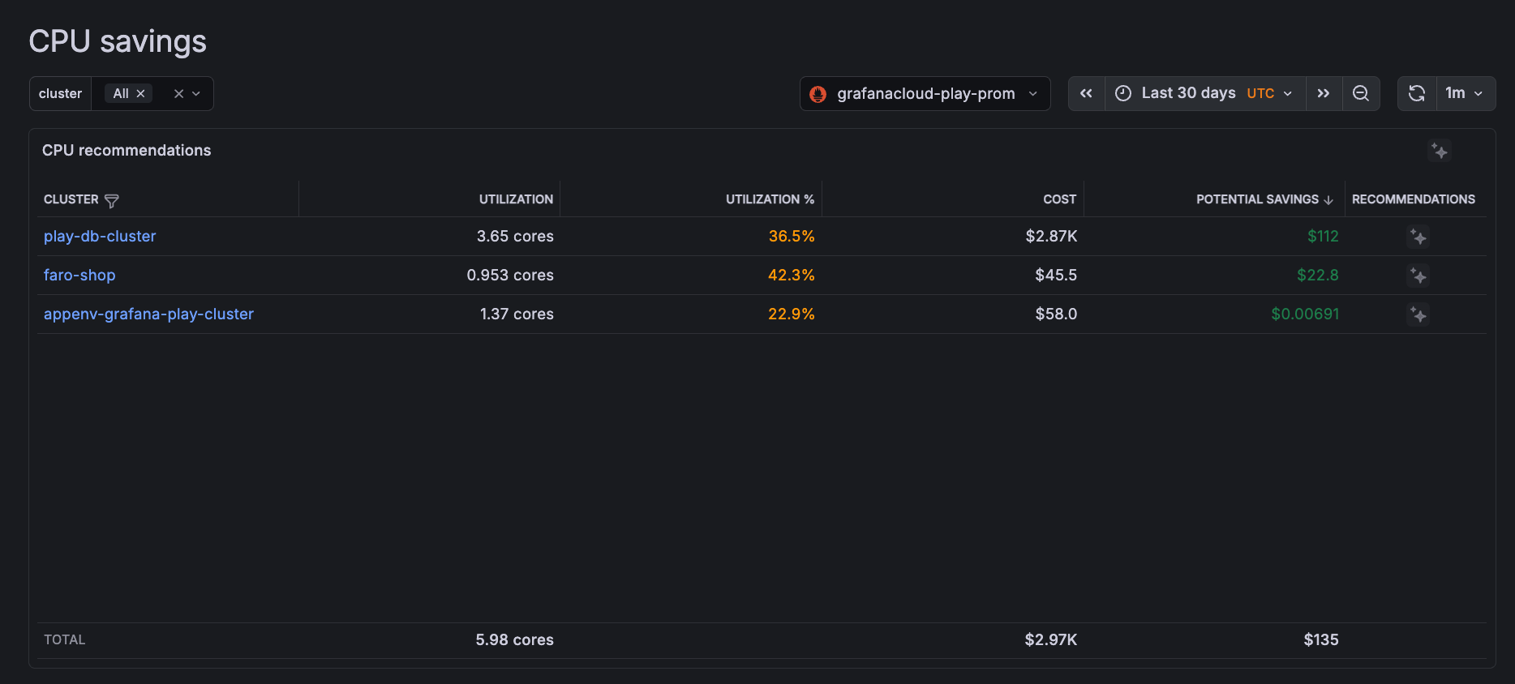
Task: Open recommendations sparkle for faro-shop row
Action: [x=1418, y=276]
